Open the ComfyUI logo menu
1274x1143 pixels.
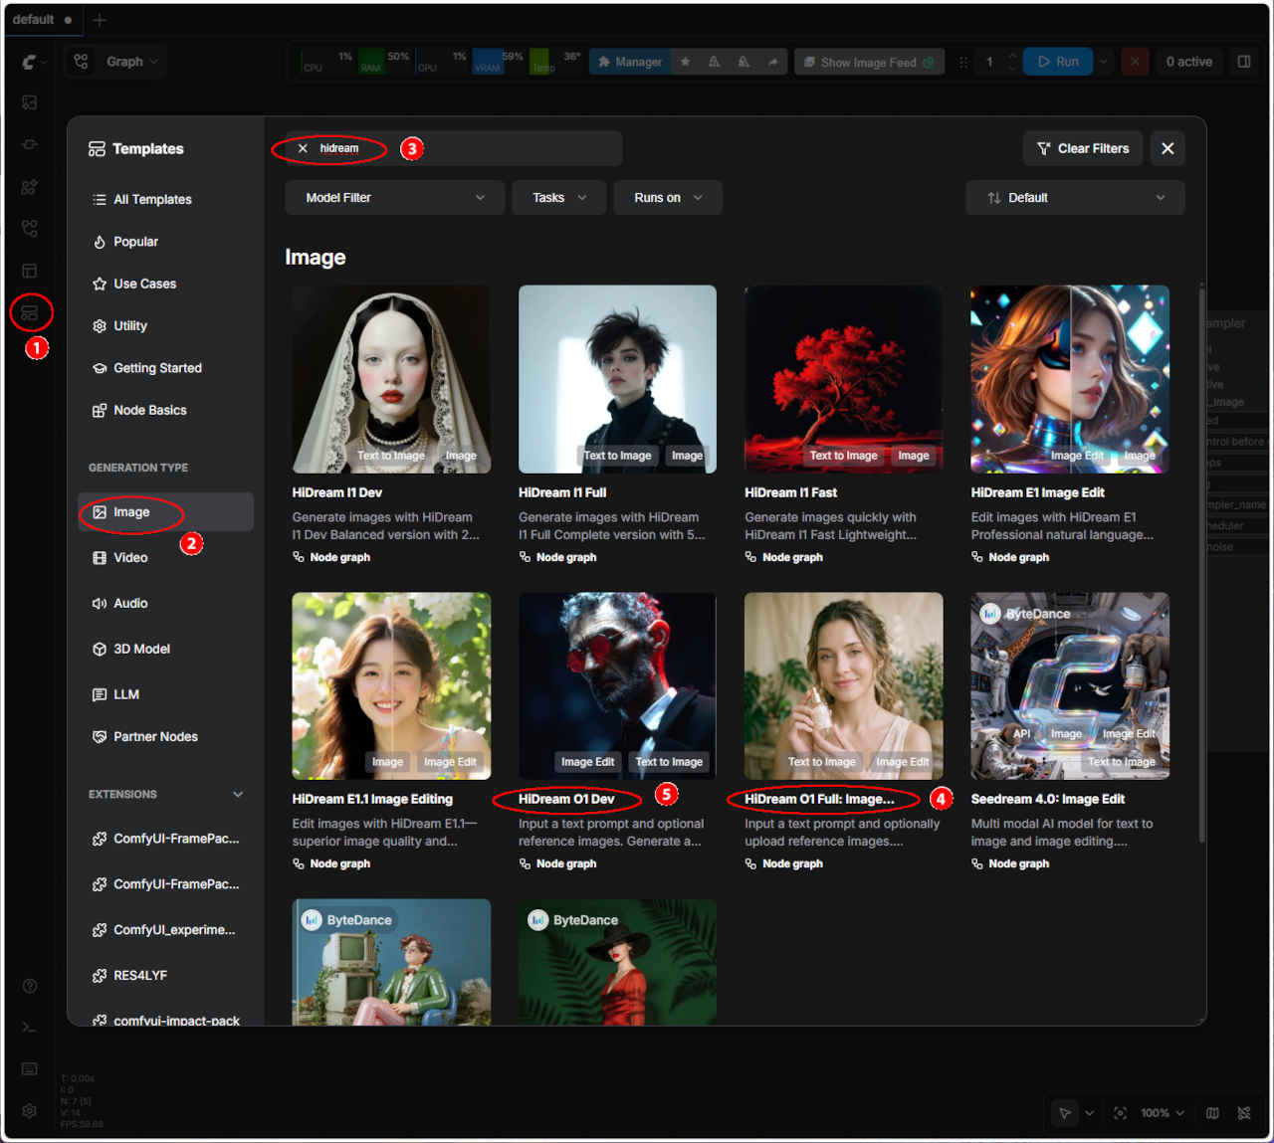[32, 62]
